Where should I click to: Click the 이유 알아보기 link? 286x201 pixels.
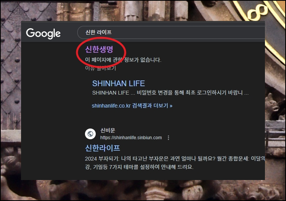tap(100, 68)
